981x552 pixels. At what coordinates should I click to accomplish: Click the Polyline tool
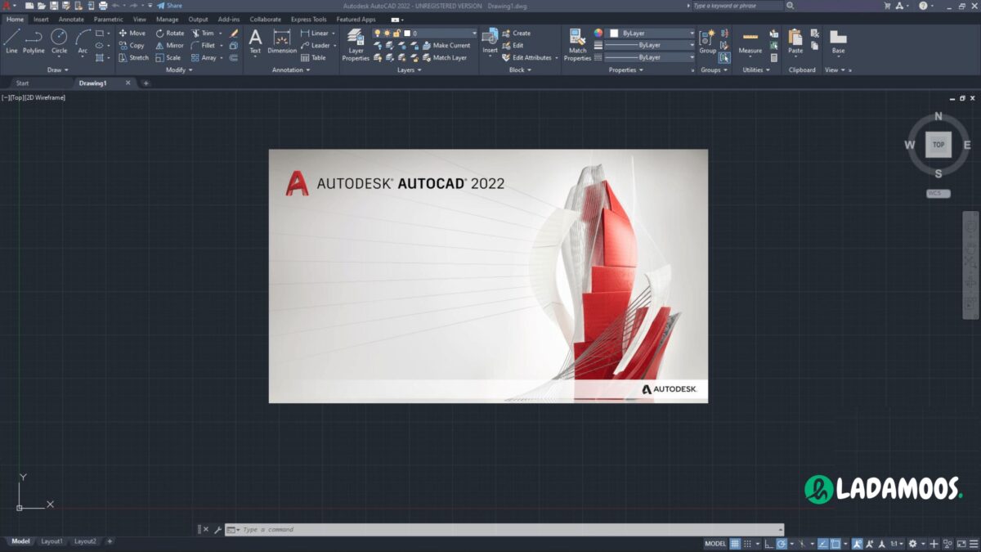(x=34, y=40)
